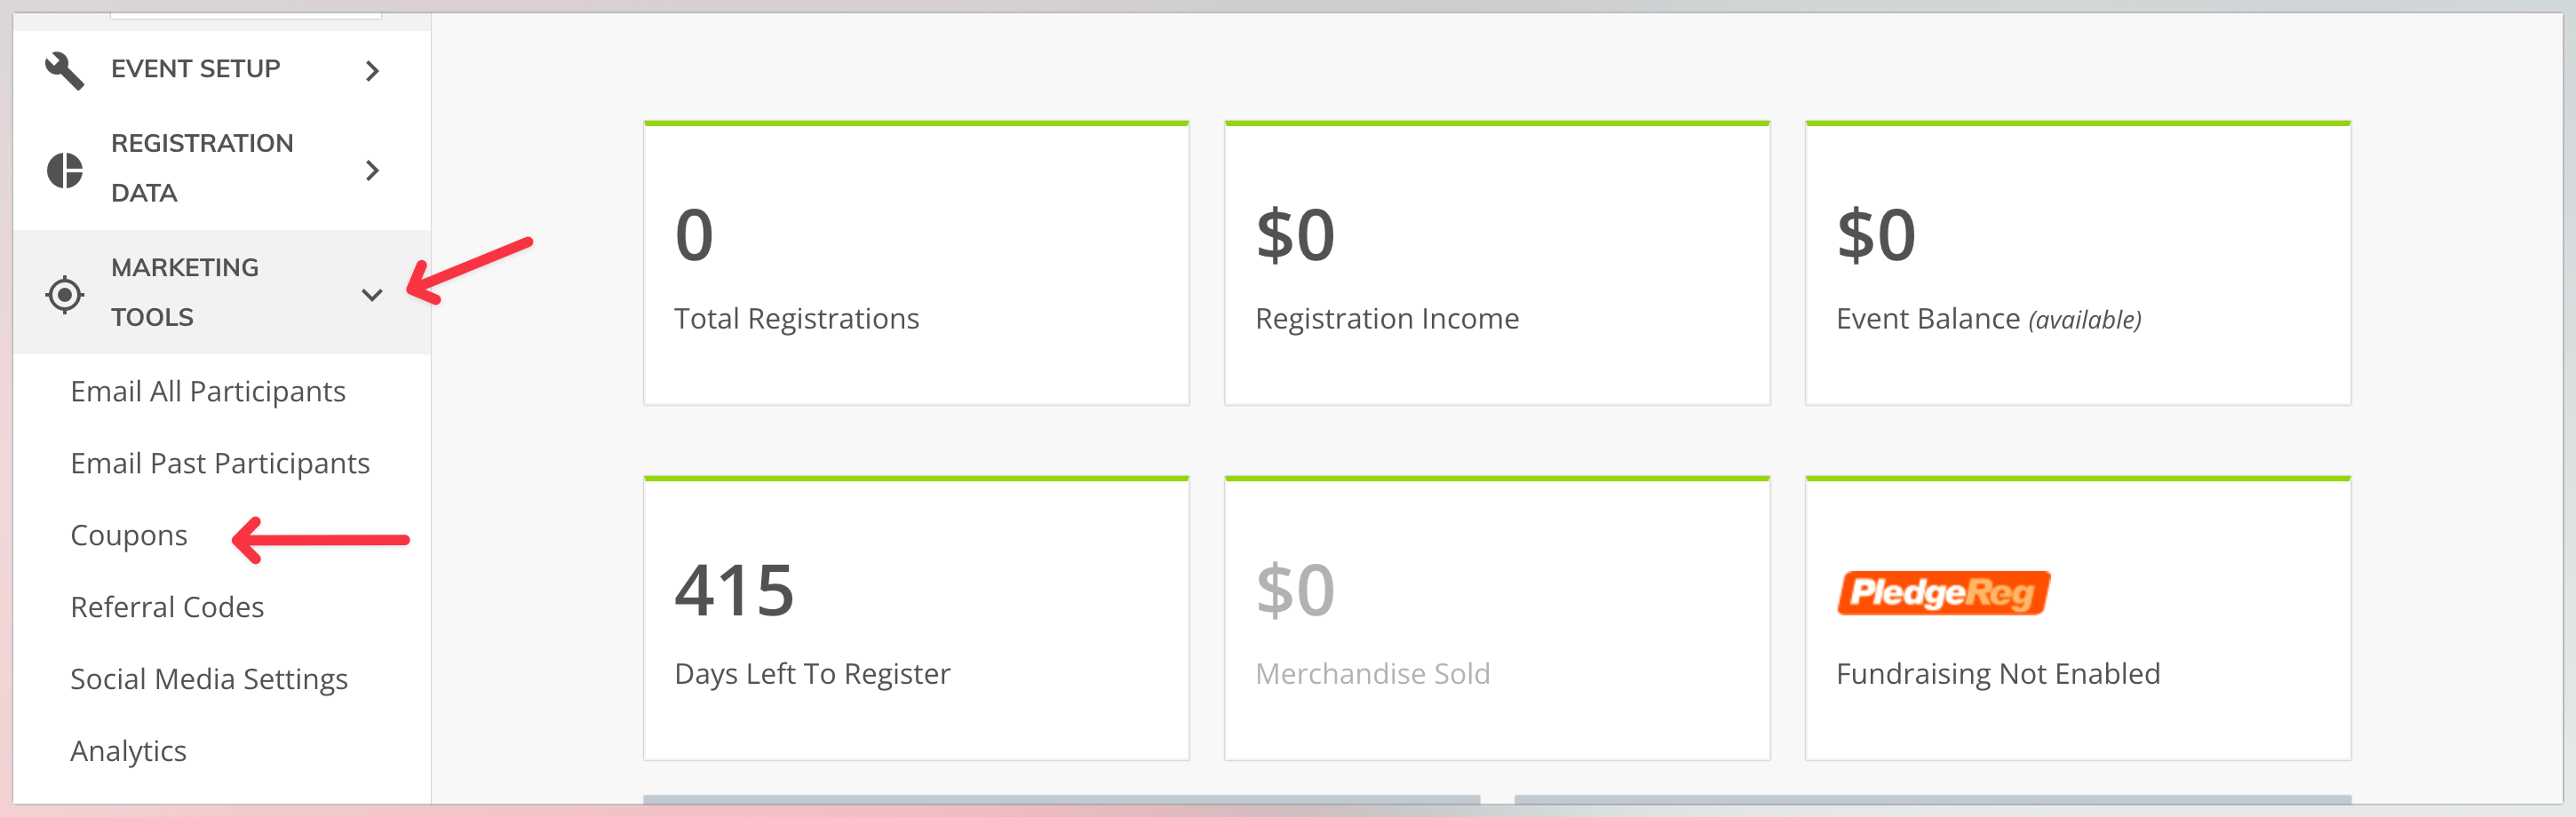Viewport: 2576px width, 817px height.
Task: Open Referral Codes
Action: (167, 607)
